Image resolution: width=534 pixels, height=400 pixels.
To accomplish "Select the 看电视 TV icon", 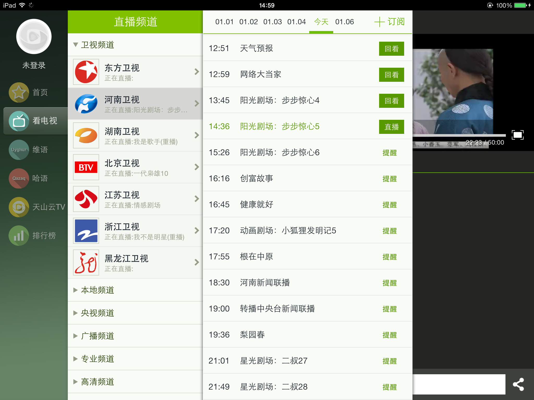I will click(19, 121).
